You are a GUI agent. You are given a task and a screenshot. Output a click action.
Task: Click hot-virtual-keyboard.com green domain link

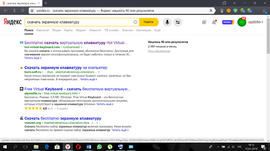tap(42, 47)
